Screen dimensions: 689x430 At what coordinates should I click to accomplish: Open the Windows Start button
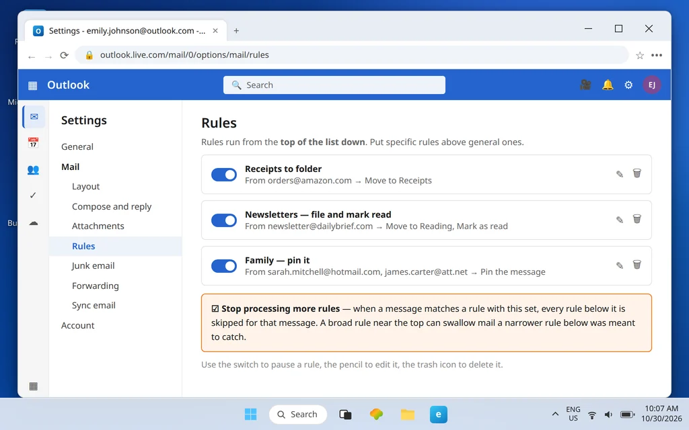250,414
